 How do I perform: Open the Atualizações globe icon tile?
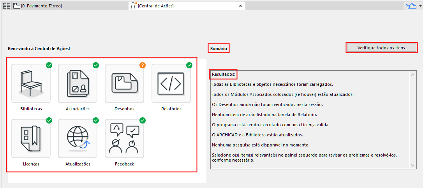(78, 139)
